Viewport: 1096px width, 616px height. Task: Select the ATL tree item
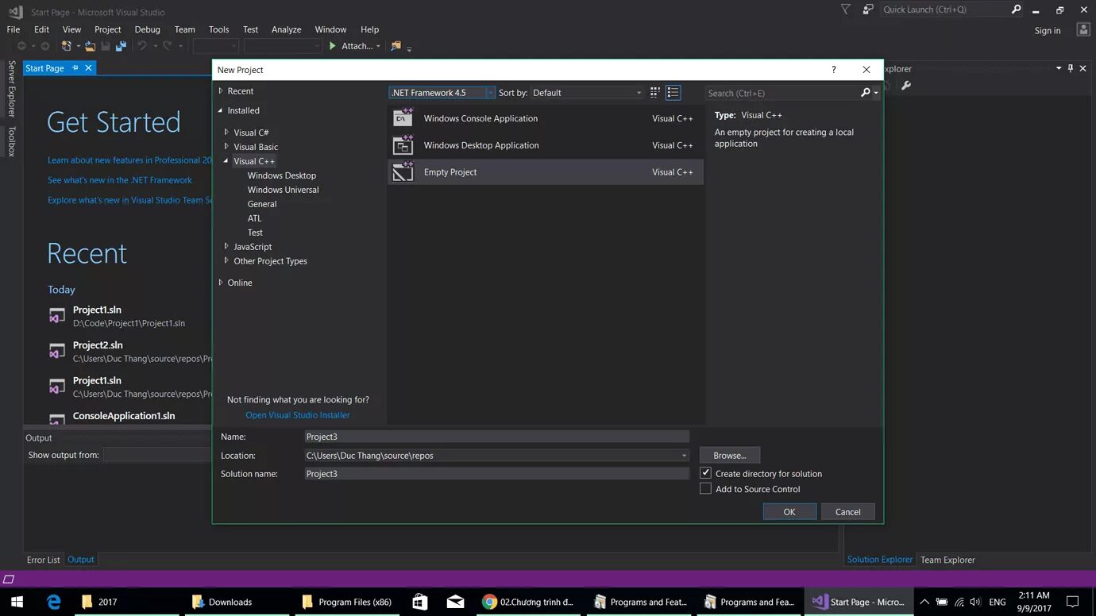pyautogui.click(x=254, y=218)
